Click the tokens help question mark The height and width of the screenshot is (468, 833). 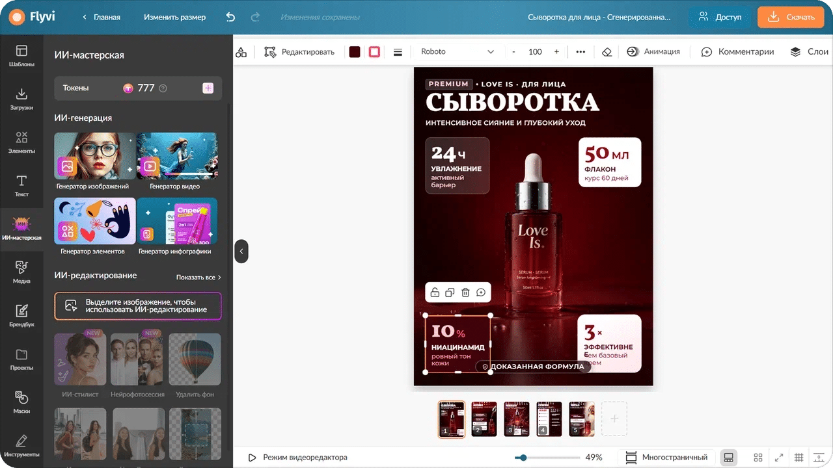163,88
